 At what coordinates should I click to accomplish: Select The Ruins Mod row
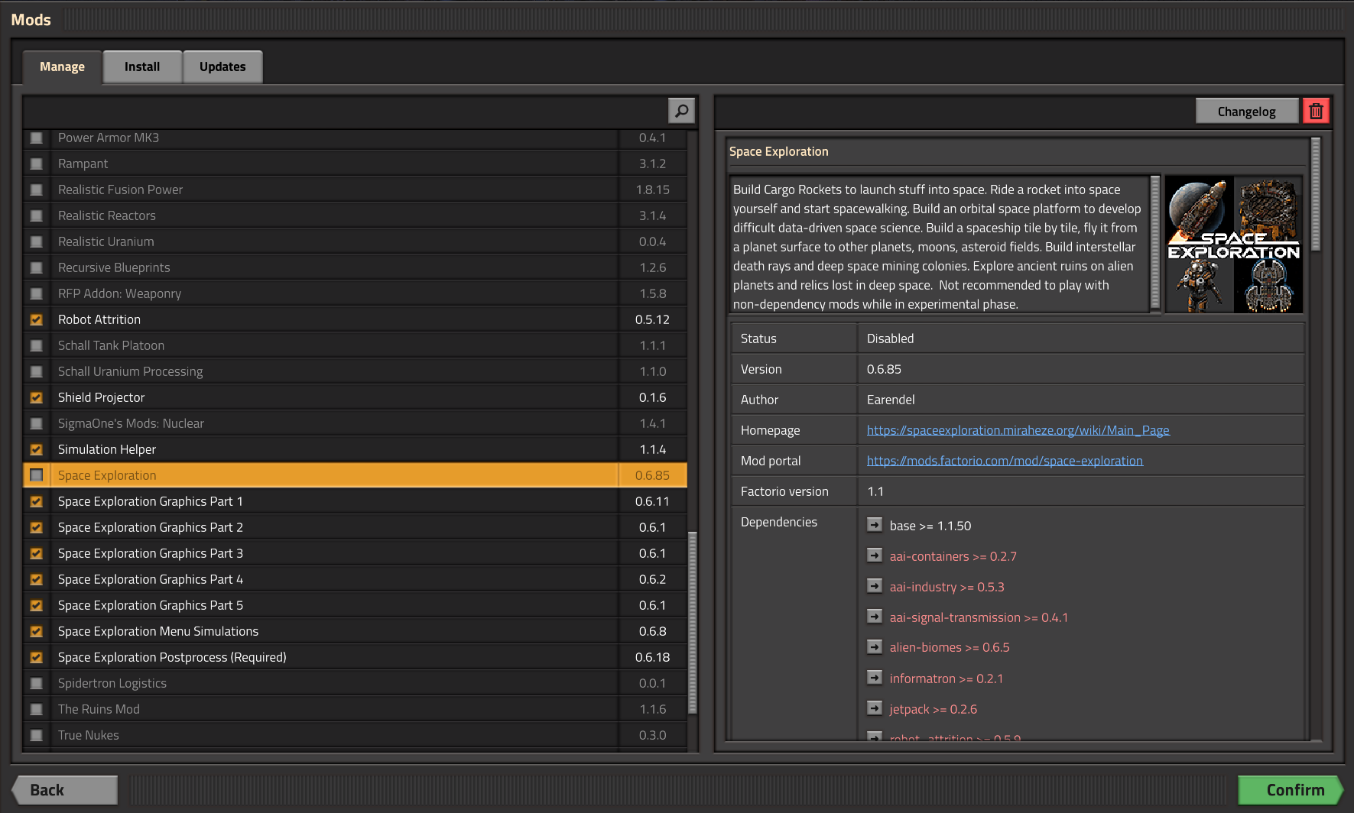tap(355, 709)
